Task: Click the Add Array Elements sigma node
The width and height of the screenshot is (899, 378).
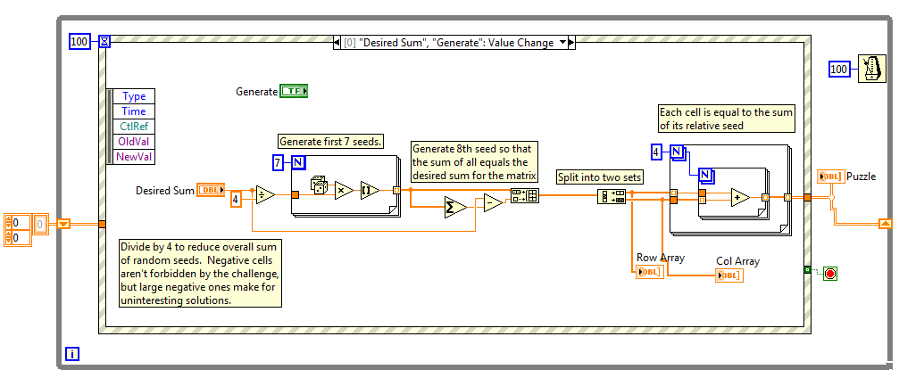Action: click(x=456, y=209)
